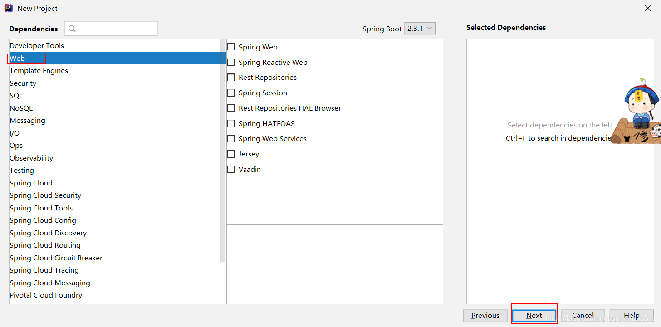The image size is (661, 327).
Task: Click the search magnifier icon in dependencies field
Action: 72,29
